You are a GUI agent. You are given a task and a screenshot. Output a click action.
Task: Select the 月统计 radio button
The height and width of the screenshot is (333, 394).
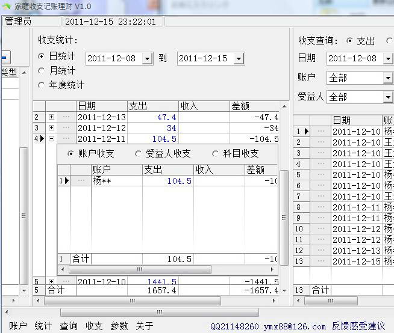tap(42, 71)
